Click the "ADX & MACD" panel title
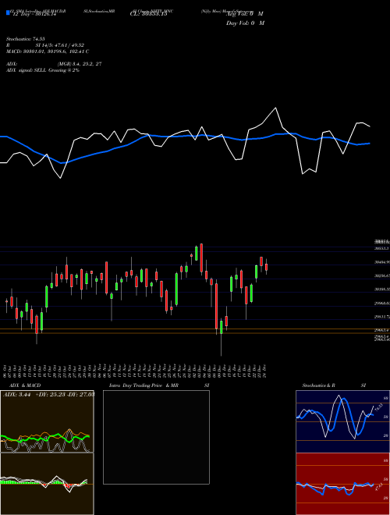Image resolution: width=390 pixels, height=515 pixels. point(25,385)
